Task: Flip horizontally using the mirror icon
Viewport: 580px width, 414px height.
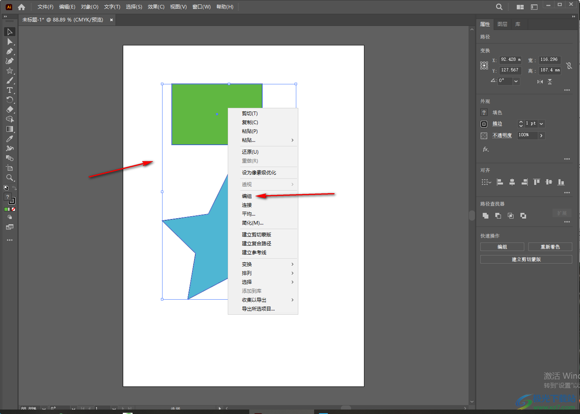Action: 540,82
